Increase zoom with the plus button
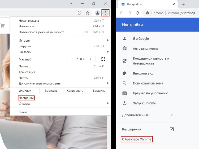This screenshot has height=149, width=199. pos(90,59)
